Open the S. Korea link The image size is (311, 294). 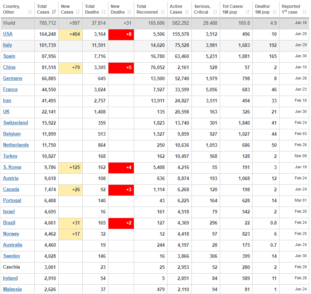[12, 167]
